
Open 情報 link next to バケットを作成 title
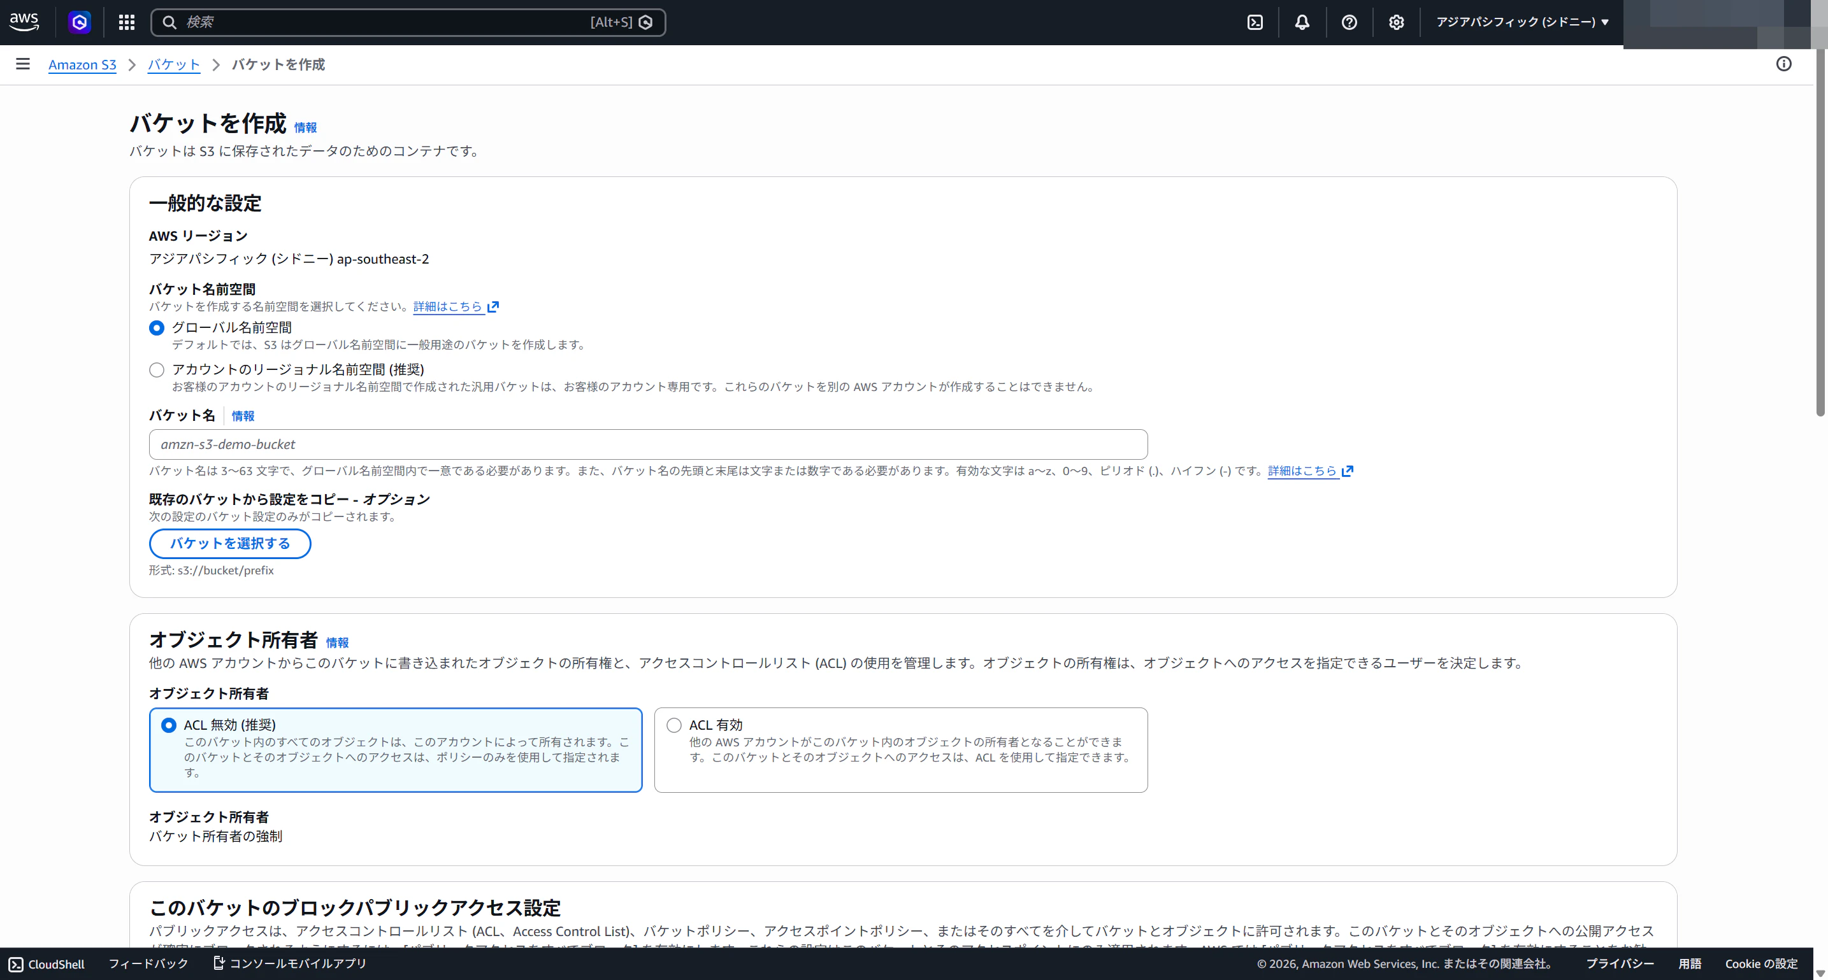tap(306, 127)
